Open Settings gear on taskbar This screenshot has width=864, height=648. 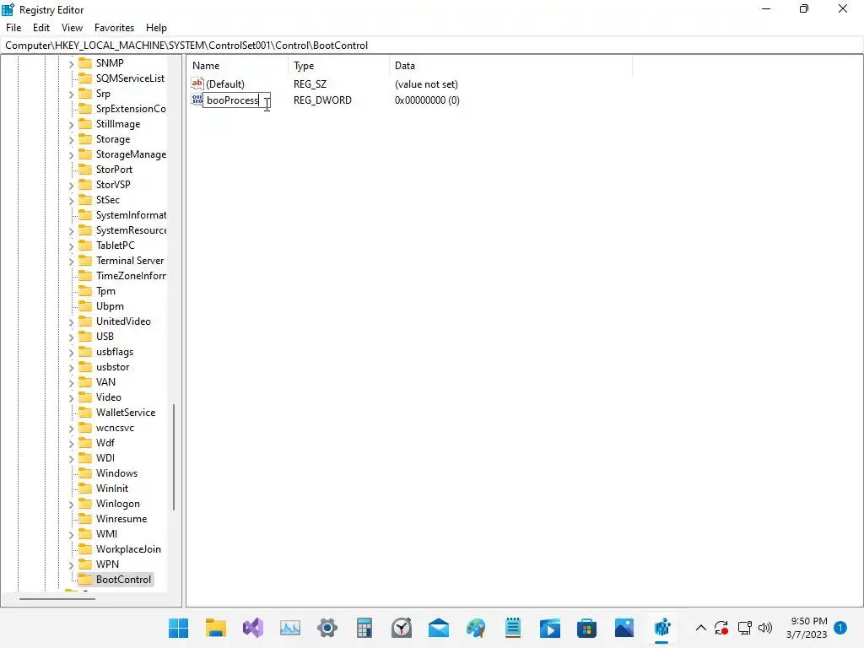coord(327,628)
